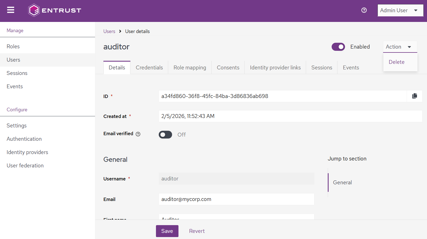Viewport: 427px width, 239px height.
Task: Open the Role mapping tab
Action: coord(190,68)
